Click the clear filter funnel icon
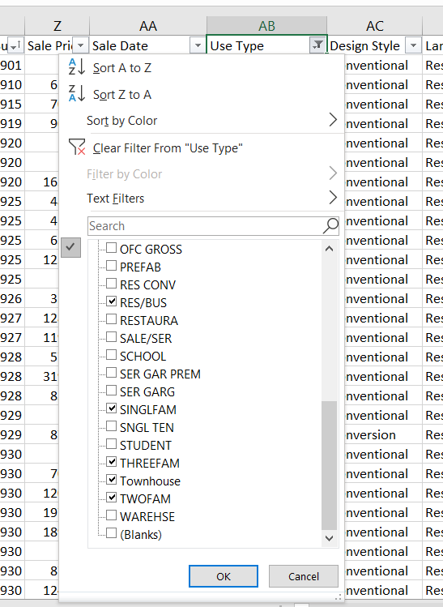443x607 pixels. [x=77, y=147]
